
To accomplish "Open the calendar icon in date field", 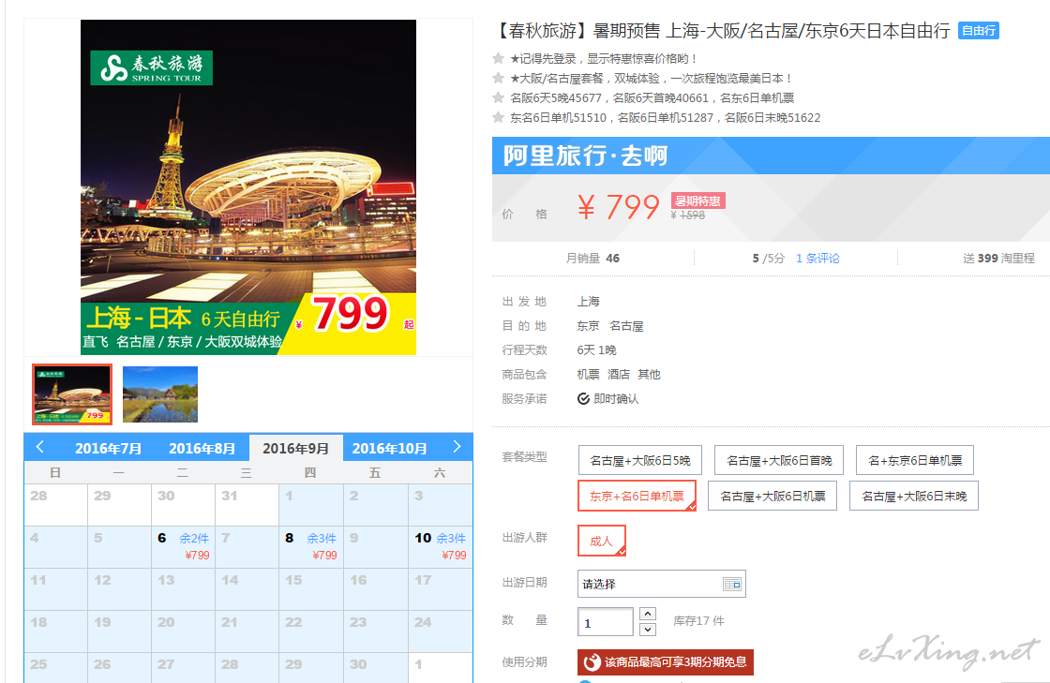I will tap(732, 584).
